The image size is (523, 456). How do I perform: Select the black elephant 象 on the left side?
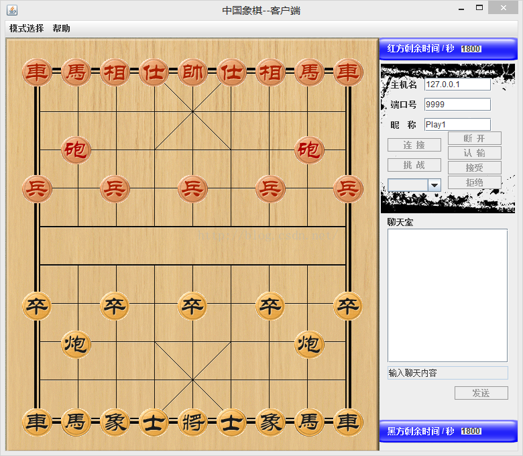pyautogui.click(x=115, y=422)
